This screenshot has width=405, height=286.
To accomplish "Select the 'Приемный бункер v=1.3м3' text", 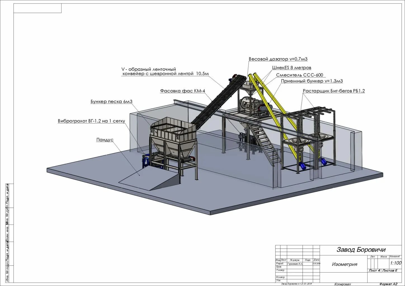I will 312,81.
